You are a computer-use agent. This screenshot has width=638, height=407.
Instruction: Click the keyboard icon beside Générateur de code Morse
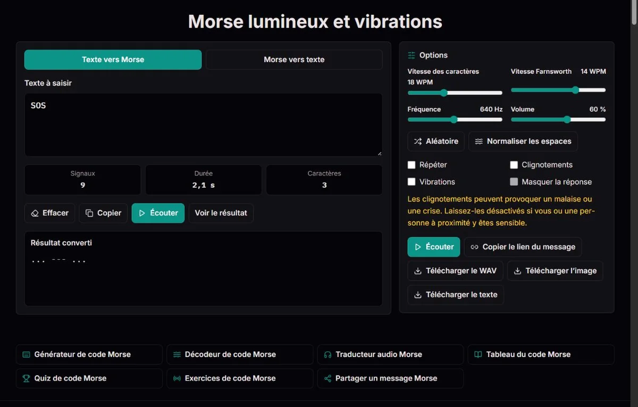(x=26, y=354)
